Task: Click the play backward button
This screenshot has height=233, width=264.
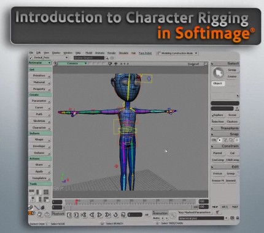Action: [x=92, y=215]
